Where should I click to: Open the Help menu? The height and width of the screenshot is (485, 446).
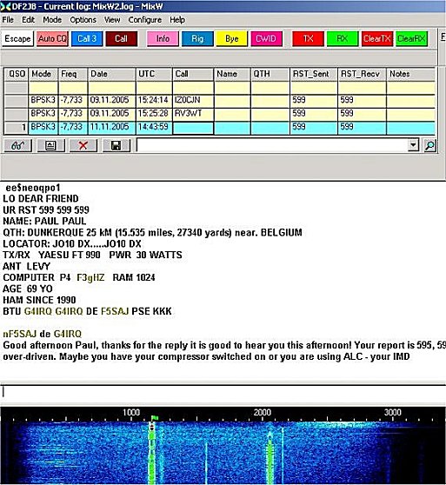pos(177,20)
